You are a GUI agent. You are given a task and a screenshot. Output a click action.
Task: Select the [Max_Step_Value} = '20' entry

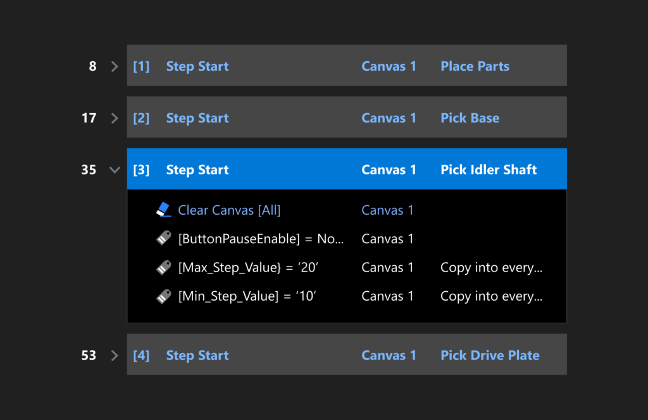[x=247, y=268]
